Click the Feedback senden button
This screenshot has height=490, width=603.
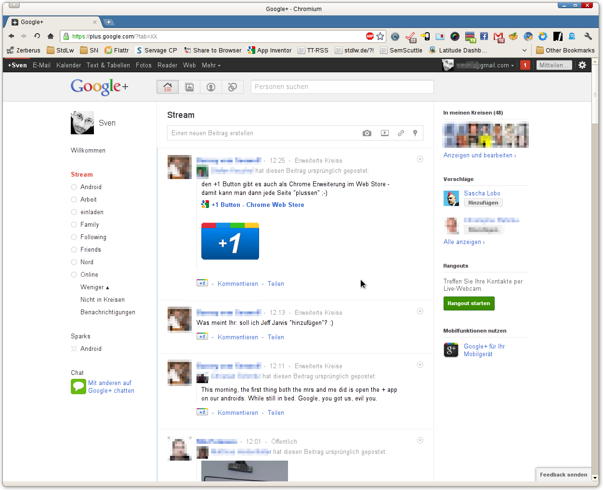[564, 475]
